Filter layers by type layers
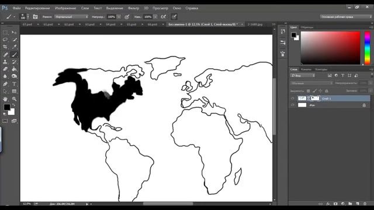Image resolution: width=374 pixels, height=210 pixels. click(x=343, y=75)
